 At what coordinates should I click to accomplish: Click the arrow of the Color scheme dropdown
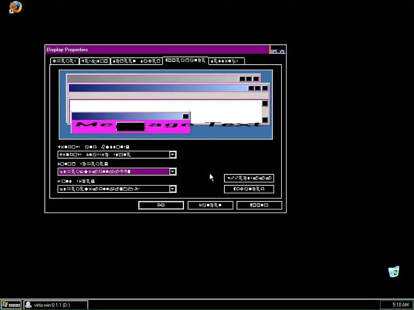click(173, 172)
